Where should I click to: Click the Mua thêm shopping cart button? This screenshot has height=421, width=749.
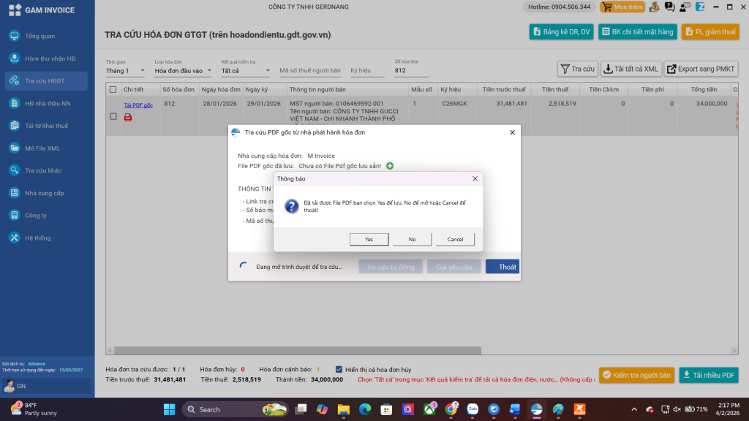622,7
